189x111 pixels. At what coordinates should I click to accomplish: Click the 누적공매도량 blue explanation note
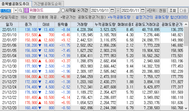tap(148, 17)
